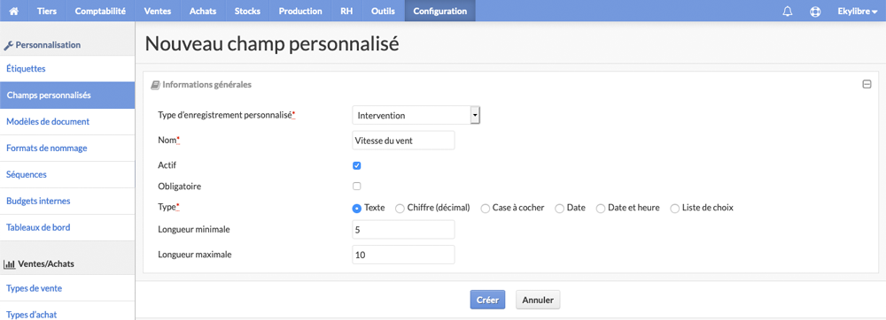
Task: Open the Ekylibre user menu
Action: coord(857,11)
